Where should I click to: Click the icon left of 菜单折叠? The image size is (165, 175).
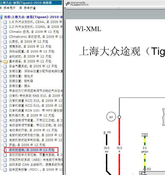(x=21, y=8)
